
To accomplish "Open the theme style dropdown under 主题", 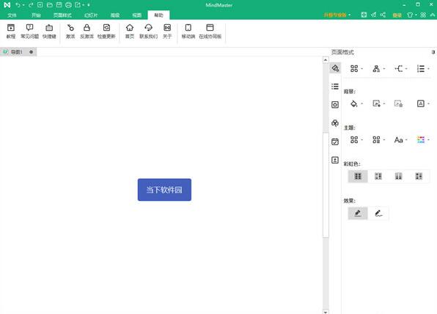I will pyautogui.click(x=356, y=139).
